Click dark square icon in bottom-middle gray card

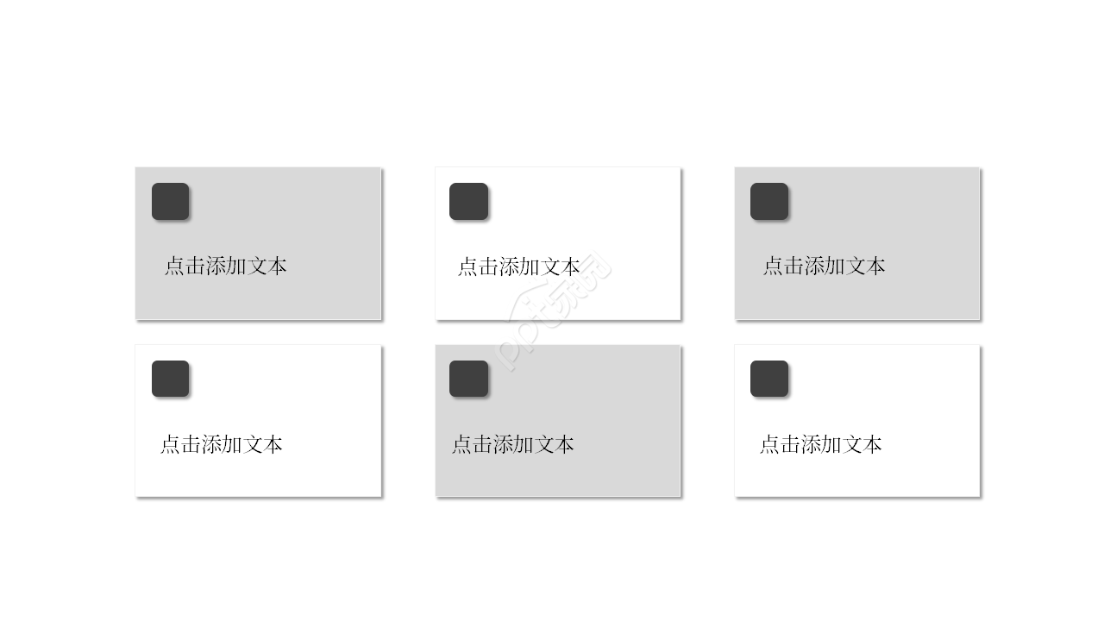point(468,379)
